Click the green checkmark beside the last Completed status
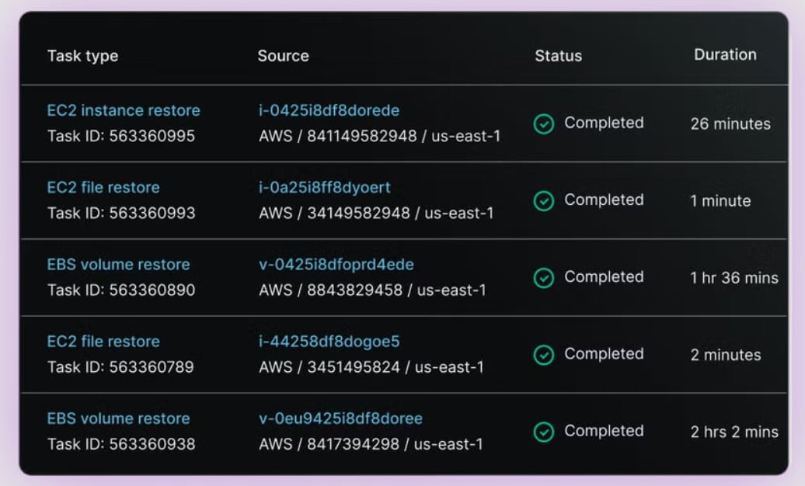805x486 pixels. 545,431
